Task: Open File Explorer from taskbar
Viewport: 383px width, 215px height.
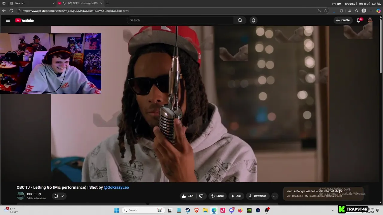Action: click(205, 210)
